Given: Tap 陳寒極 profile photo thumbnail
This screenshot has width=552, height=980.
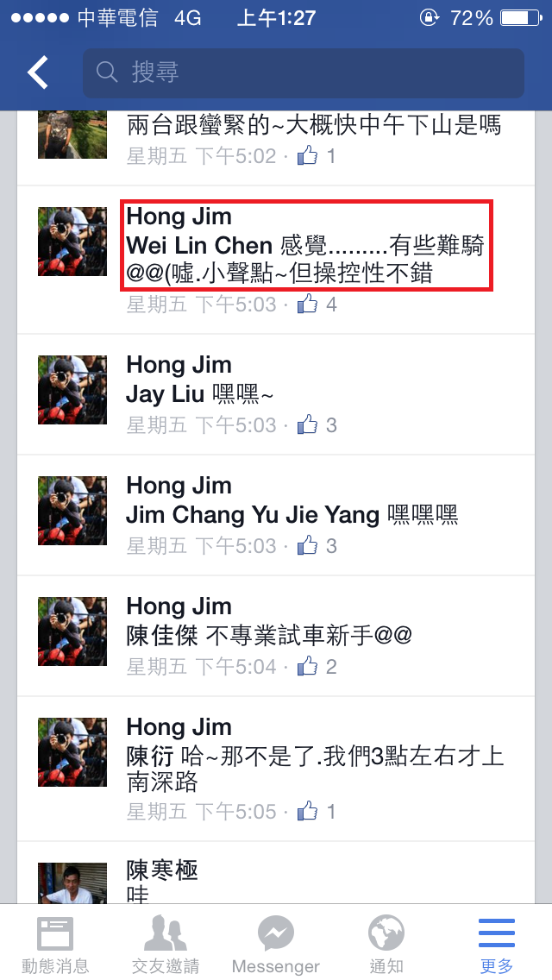Looking at the screenshot, I should click(72, 883).
